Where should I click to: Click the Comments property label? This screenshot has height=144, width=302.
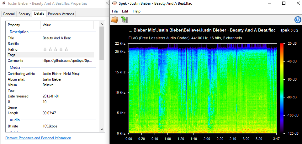15,61
